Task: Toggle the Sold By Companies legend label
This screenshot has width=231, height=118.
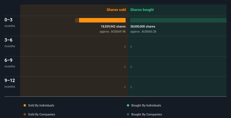Action: (x=42, y=114)
